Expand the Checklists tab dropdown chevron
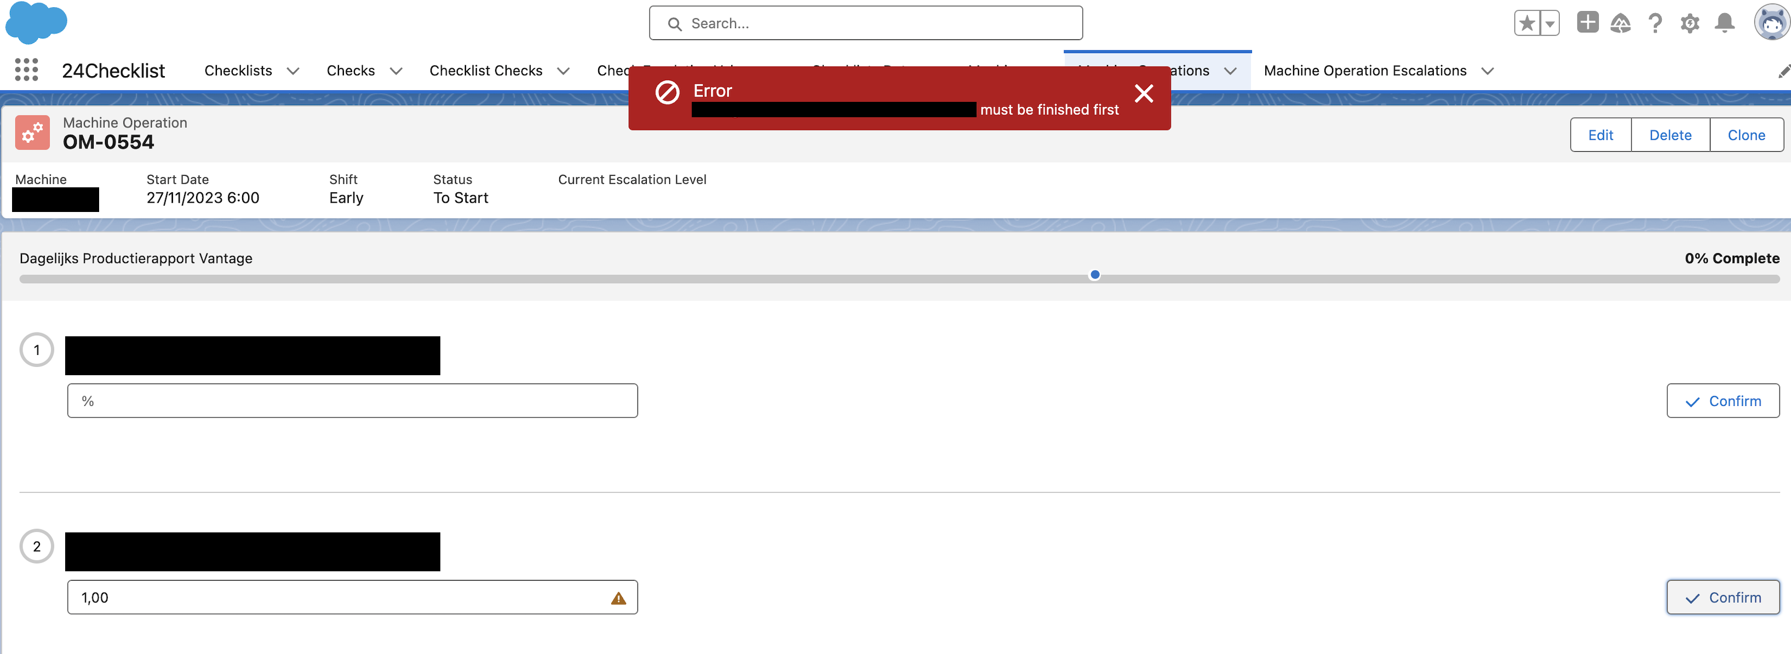Screen dimensions: 1791x654 [x=294, y=71]
